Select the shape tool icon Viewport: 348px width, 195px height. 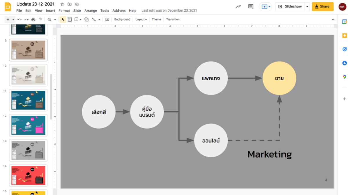coord(86,19)
